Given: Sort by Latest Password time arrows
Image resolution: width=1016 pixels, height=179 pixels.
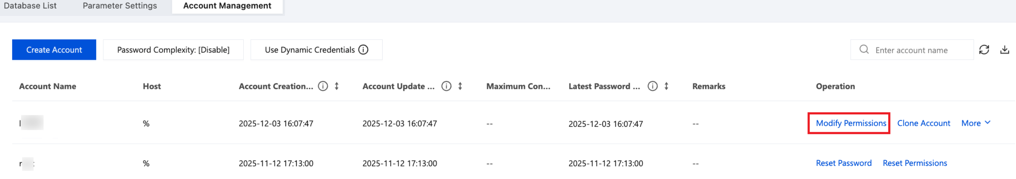Looking at the screenshot, I should tap(666, 86).
